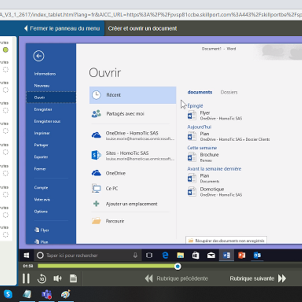Image resolution: width=302 pixels, height=302 pixels.
Task: Click Parcourir folder icon
Action: point(96,221)
